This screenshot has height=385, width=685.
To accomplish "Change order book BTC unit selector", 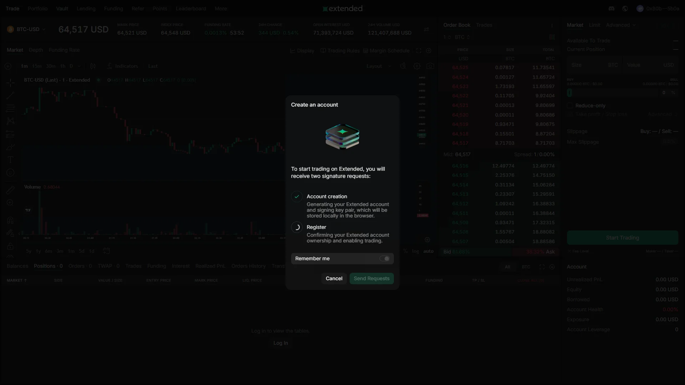I will [462, 37].
